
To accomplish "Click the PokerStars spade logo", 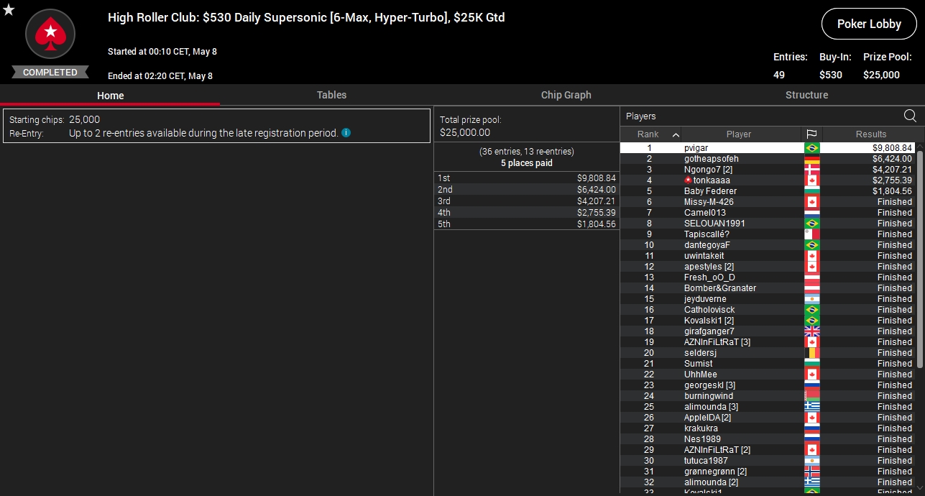I will click(x=50, y=32).
